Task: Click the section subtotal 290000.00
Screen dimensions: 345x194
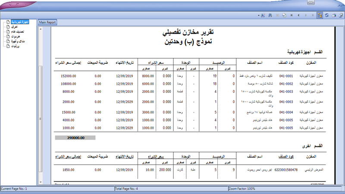Action: 76,138
